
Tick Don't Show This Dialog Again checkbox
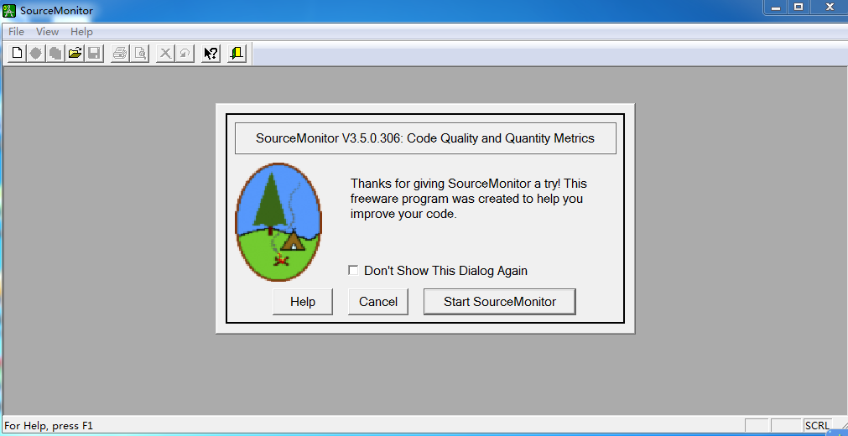point(353,270)
